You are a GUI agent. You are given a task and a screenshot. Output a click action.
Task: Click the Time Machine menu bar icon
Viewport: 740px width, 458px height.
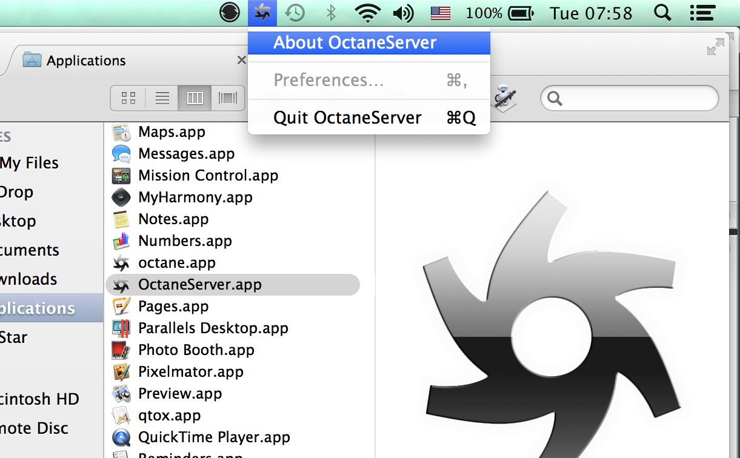coord(296,13)
